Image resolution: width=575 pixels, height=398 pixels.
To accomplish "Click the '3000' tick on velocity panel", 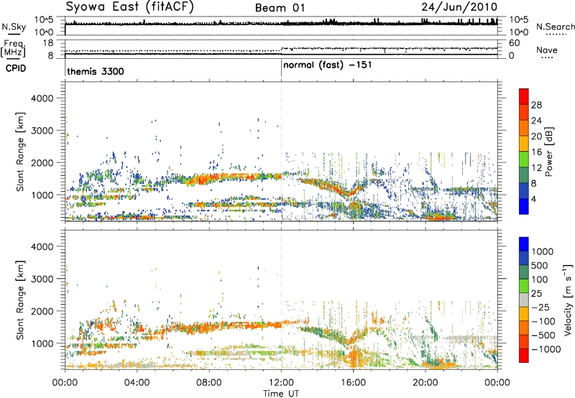I will (x=42, y=279).
